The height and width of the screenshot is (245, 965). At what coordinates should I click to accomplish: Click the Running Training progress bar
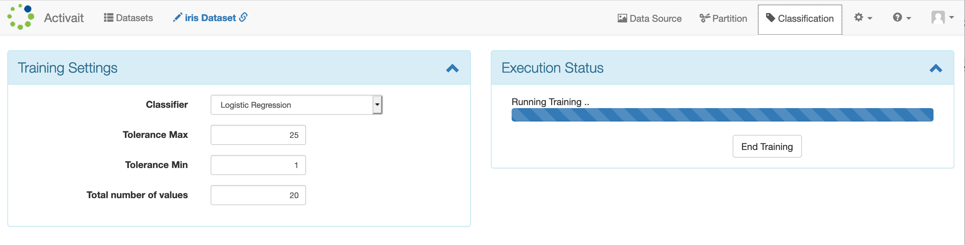722,114
